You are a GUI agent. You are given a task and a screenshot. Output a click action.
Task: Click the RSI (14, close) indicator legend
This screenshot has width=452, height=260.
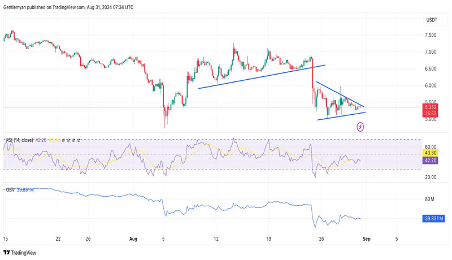click(20, 140)
